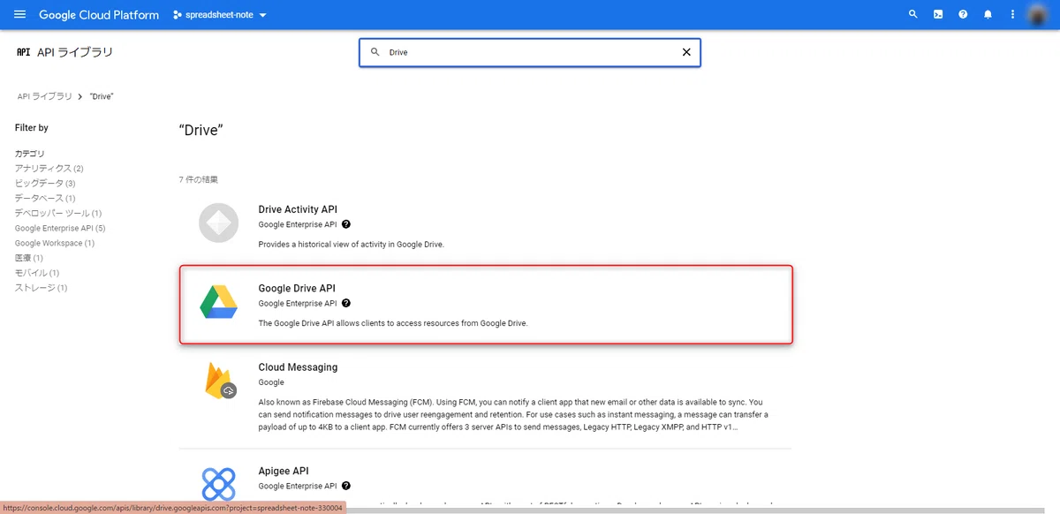Open the Google Drive API result title
The image size is (1060, 514).
click(297, 288)
